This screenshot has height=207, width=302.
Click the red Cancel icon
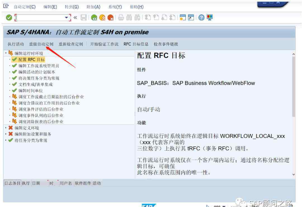110,18
